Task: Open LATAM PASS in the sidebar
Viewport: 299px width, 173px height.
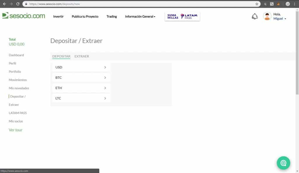Action: point(18,113)
